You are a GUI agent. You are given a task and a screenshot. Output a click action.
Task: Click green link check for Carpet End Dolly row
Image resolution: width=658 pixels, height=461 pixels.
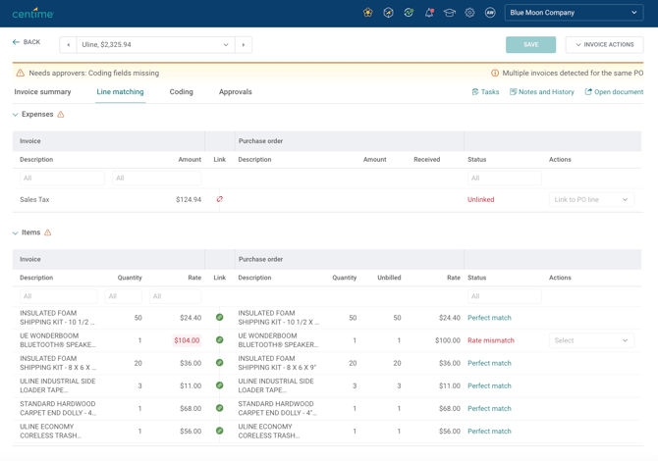[219, 408]
